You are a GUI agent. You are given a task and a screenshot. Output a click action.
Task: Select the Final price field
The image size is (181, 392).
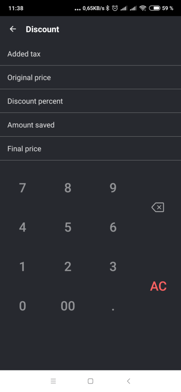[x=90, y=149]
